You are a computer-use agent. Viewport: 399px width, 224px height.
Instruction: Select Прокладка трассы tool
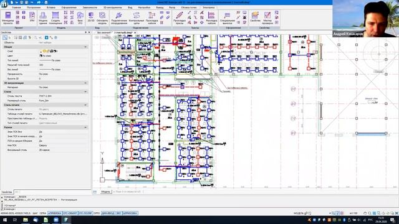coord(180,18)
